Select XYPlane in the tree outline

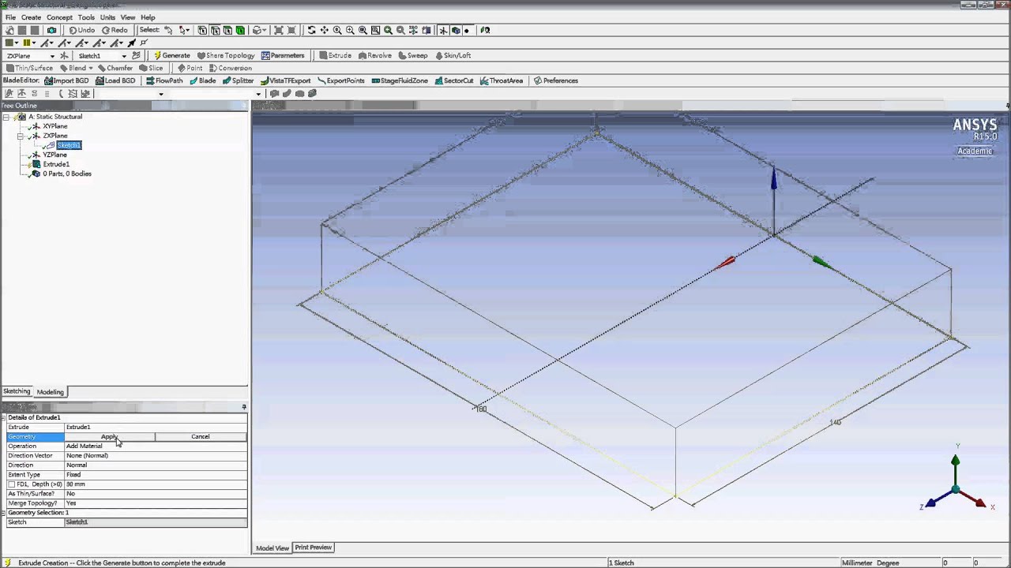[55, 126]
